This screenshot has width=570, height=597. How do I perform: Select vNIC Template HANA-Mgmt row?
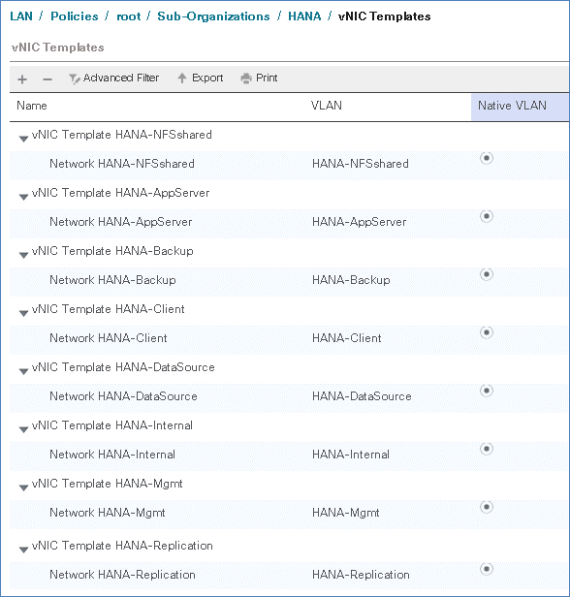coord(290,484)
